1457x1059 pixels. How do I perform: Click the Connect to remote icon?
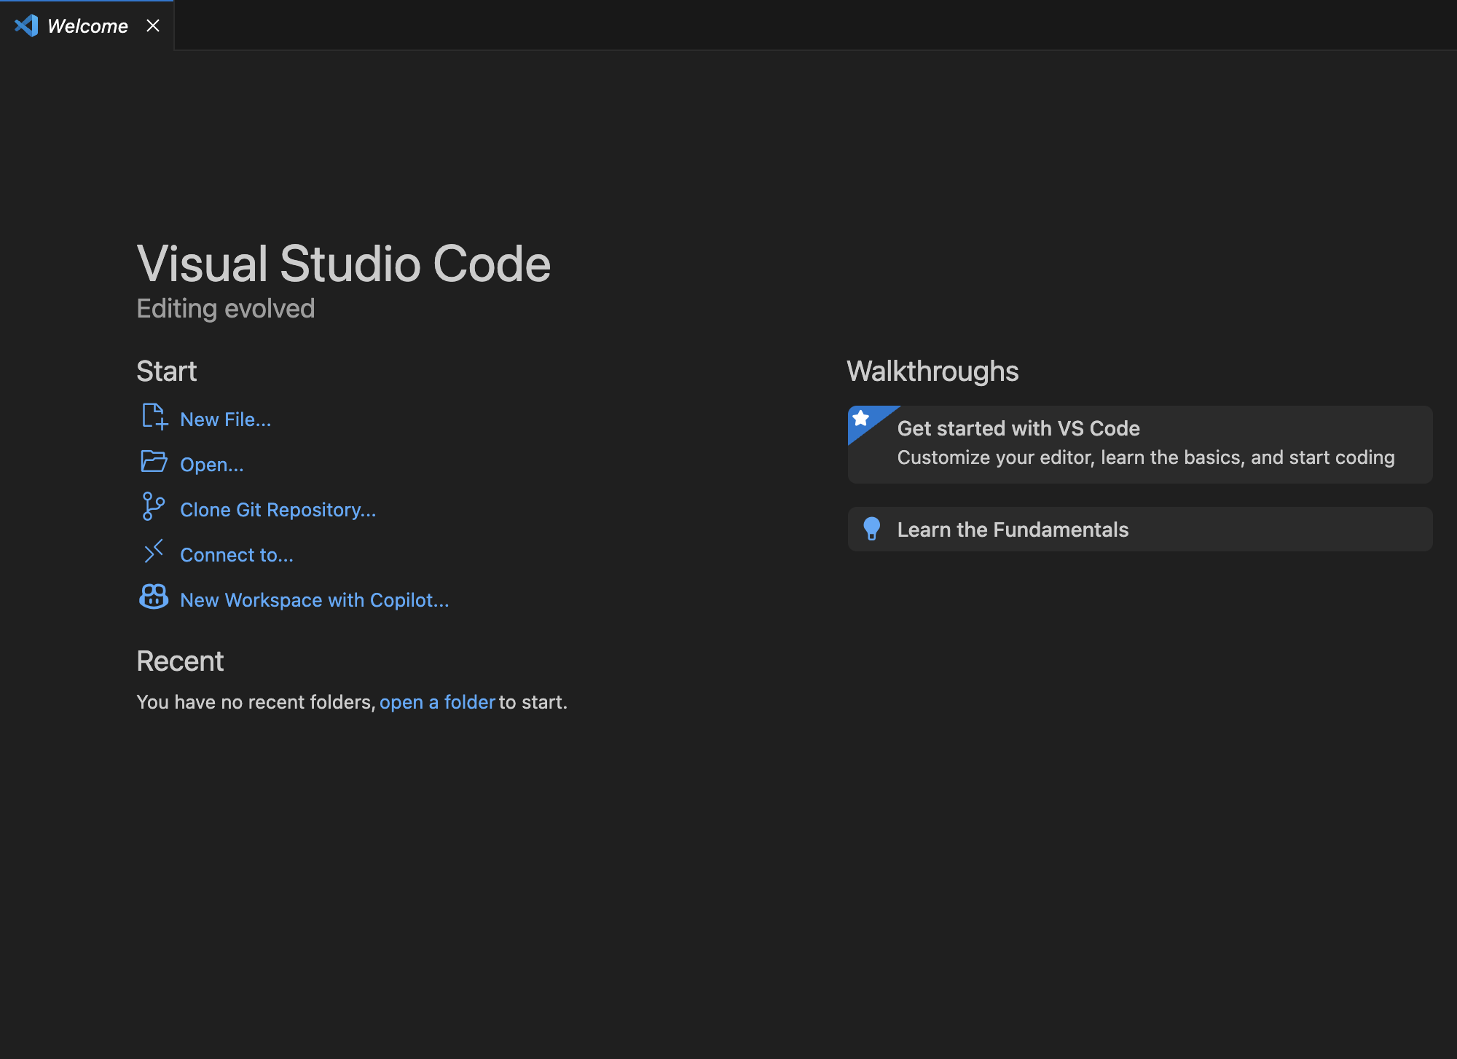(154, 551)
